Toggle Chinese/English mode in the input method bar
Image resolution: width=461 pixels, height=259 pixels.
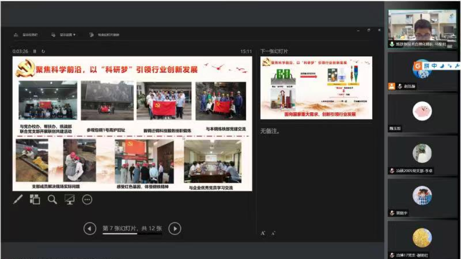click(435, 66)
